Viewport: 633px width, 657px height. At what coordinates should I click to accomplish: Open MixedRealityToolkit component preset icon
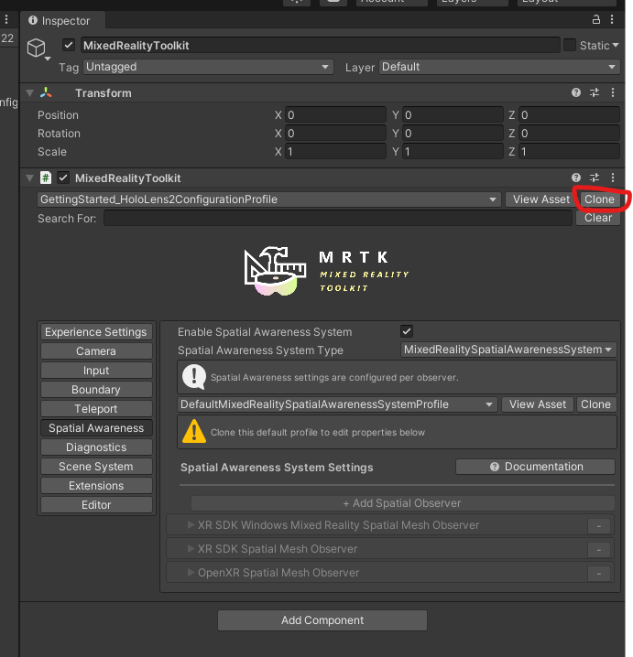(x=595, y=178)
